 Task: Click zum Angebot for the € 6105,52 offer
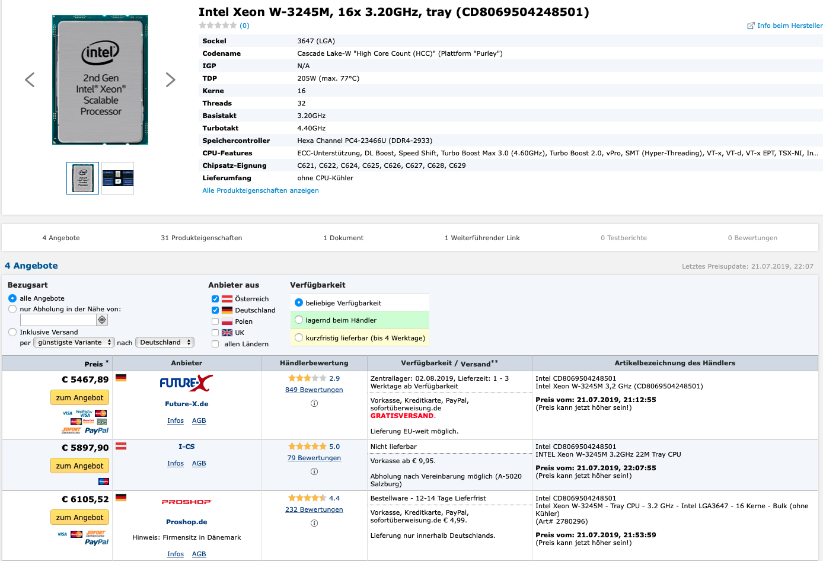click(79, 517)
